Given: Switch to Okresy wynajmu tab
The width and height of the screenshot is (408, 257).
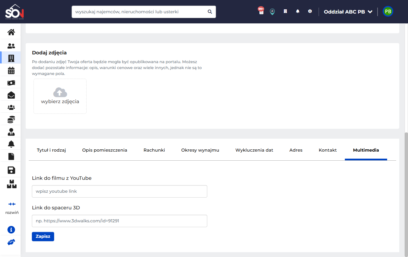Looking at the screenshot, I should pyautogui.click(x=200, y=150).
